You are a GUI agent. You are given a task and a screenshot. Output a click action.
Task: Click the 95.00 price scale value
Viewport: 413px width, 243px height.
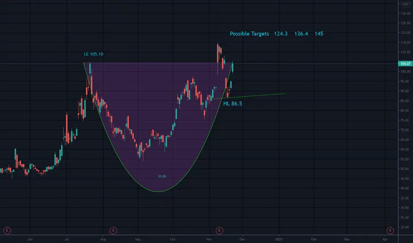coord(405,81)
